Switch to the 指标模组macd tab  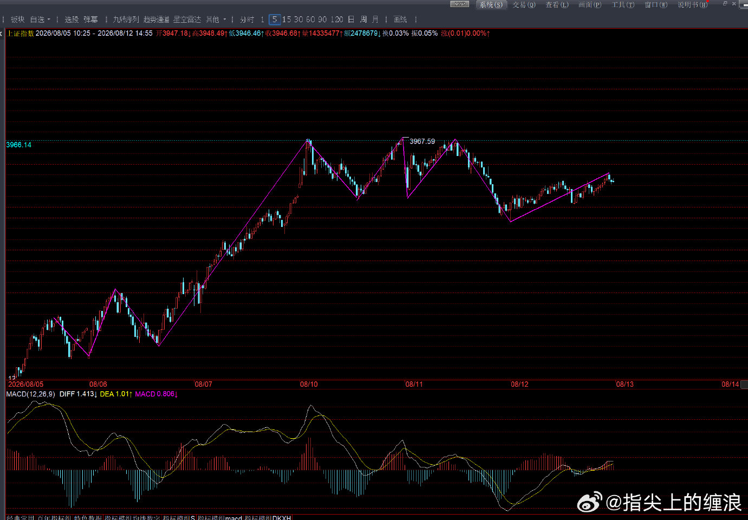[x=219, y=518]
